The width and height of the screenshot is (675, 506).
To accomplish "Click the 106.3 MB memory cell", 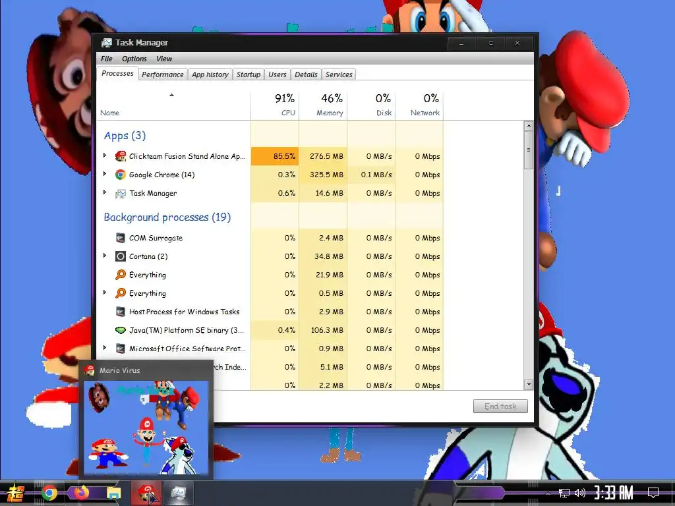I will point(323,330).
